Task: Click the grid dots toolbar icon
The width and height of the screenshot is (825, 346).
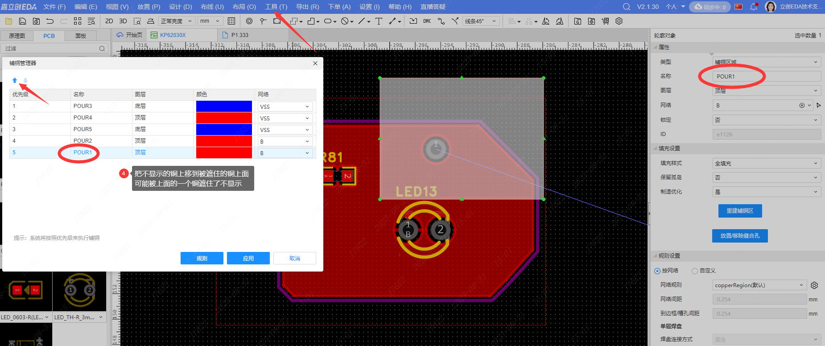Action: [x=231, y=21]
